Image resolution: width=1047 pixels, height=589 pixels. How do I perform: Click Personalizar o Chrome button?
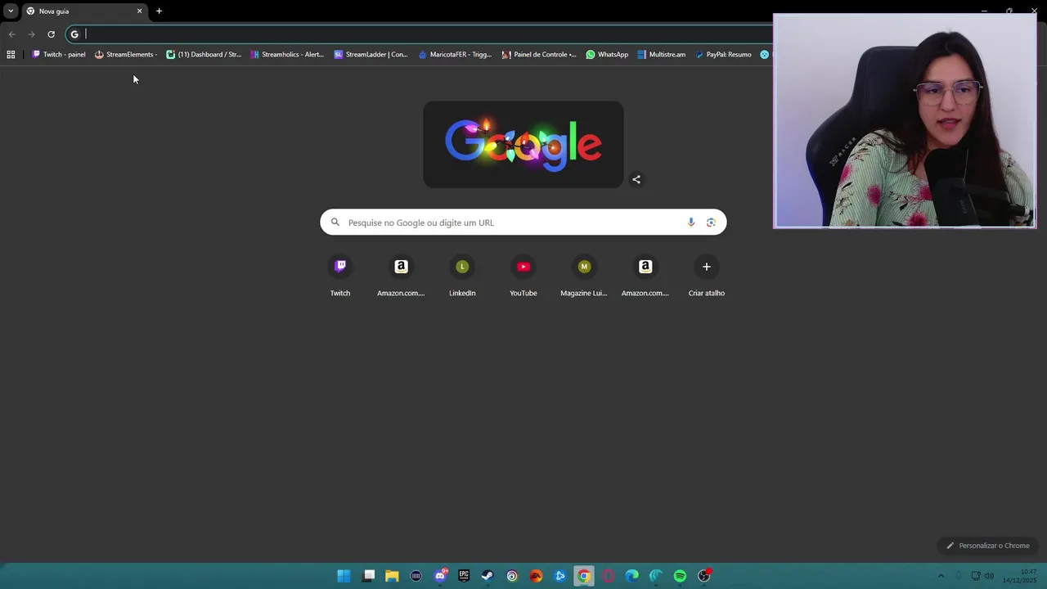pos(987,546)
